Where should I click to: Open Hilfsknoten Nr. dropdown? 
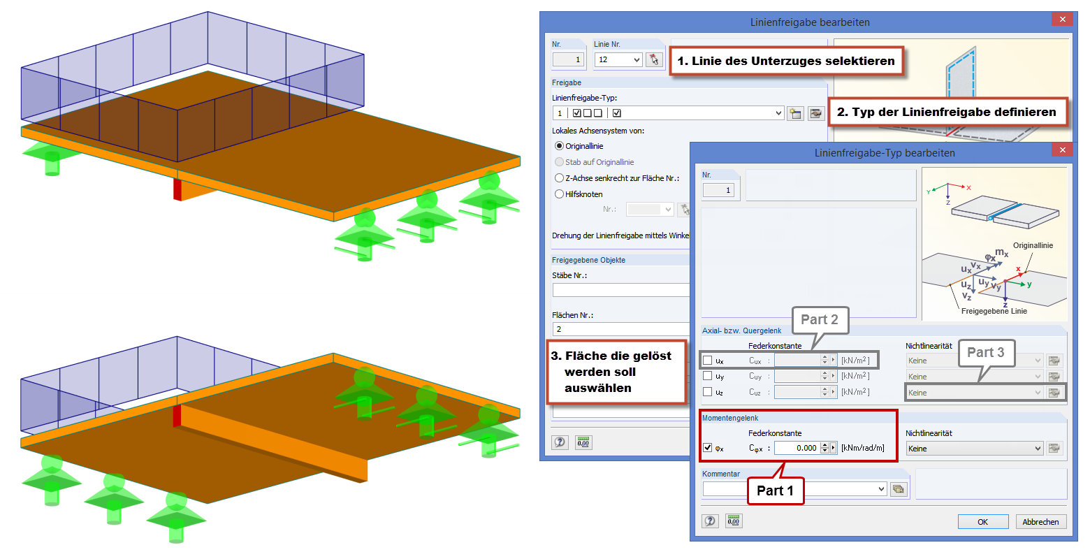pyautogui.click(x=668, y=210)
